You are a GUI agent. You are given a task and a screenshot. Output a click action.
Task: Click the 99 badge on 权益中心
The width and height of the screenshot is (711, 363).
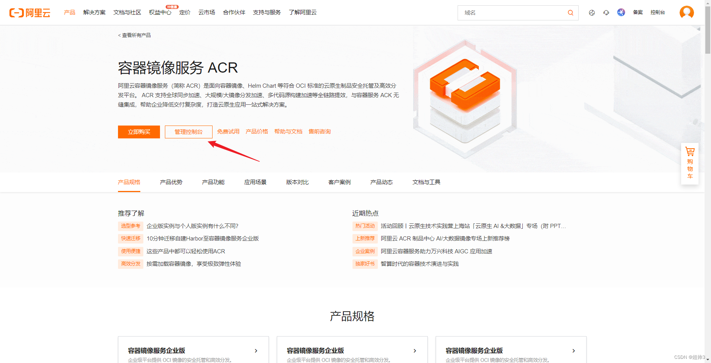172,7
